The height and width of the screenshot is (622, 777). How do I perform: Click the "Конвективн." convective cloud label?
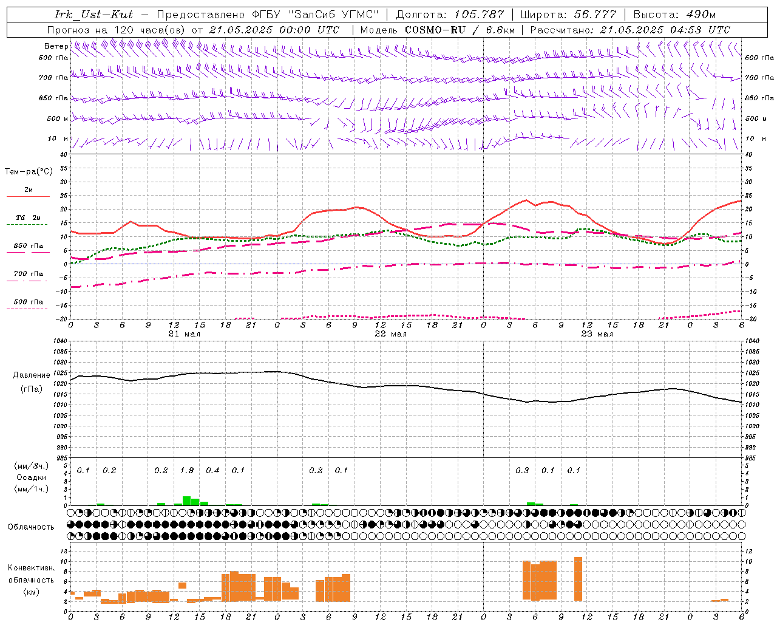pyautogui.click(x=32, y=568)
